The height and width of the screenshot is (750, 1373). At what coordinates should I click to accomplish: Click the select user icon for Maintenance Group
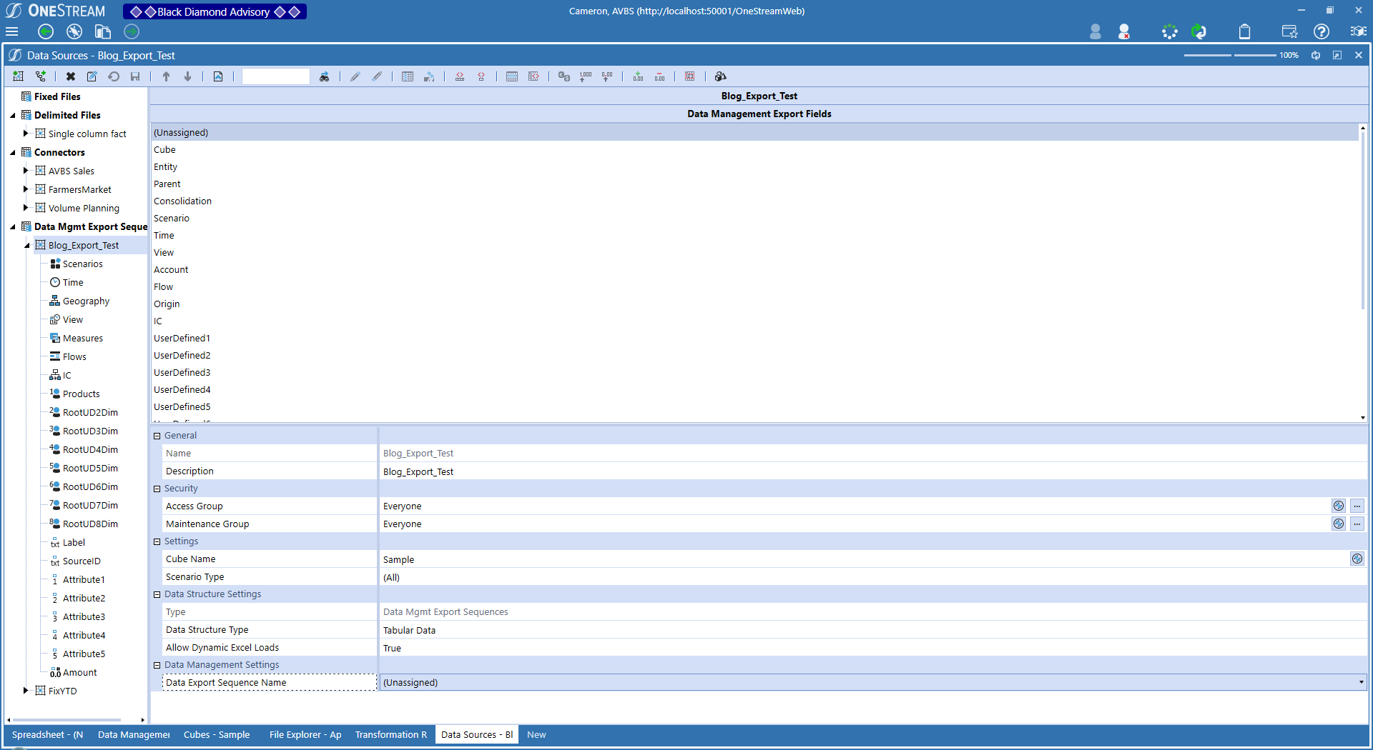coord(1339,524)
